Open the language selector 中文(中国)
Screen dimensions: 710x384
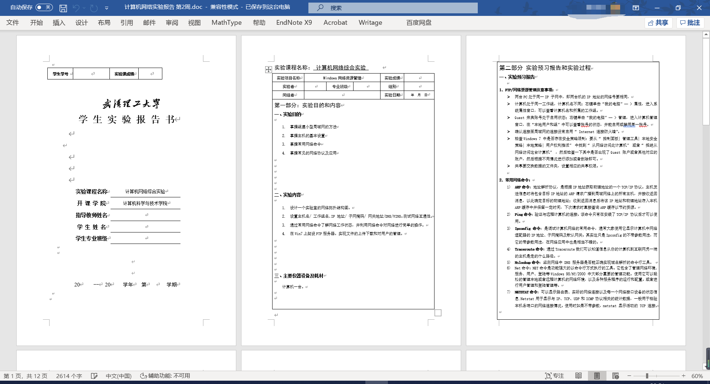click(x=118, y=376)
